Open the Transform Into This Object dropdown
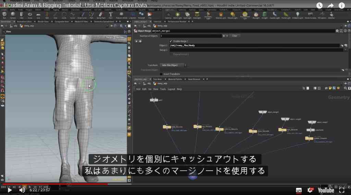 point(173,65)
